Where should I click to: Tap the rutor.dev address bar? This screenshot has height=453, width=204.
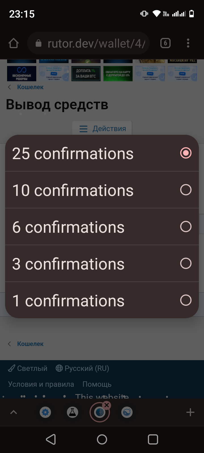91,43
